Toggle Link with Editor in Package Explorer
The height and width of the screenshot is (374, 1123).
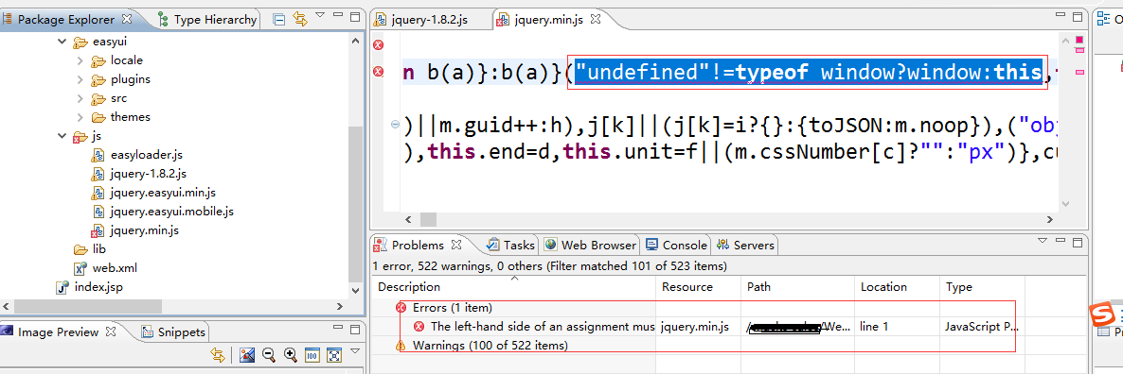pyautogui.click(x=299, y=19)
